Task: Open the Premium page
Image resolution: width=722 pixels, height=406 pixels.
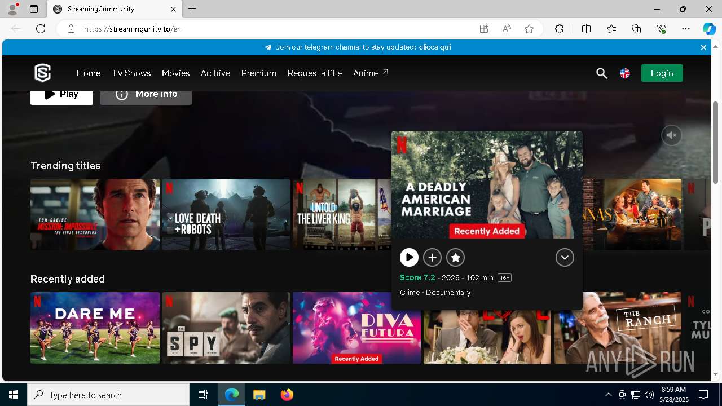Action: 259,73
